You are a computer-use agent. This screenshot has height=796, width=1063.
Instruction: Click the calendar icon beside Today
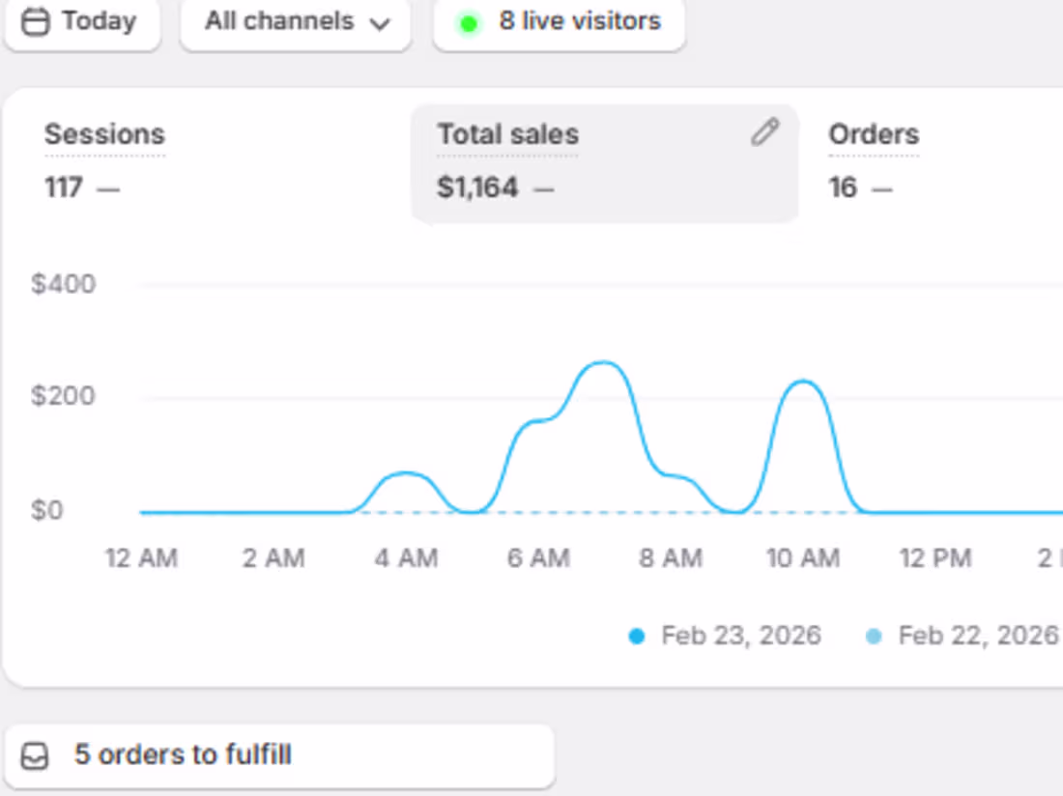(36, 22)
